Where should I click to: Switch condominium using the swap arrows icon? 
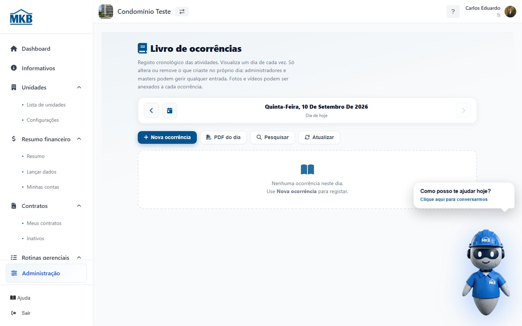(182, 12)
